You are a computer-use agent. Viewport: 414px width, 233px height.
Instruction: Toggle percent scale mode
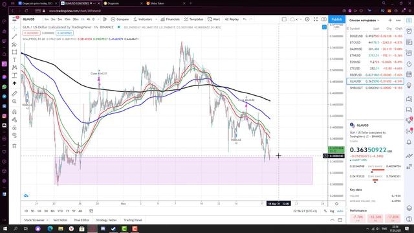pyautogui.click(x=325, y=211)
